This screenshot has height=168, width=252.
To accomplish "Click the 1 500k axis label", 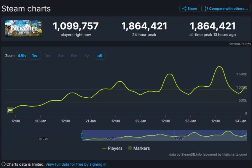I will coord(241,74).
